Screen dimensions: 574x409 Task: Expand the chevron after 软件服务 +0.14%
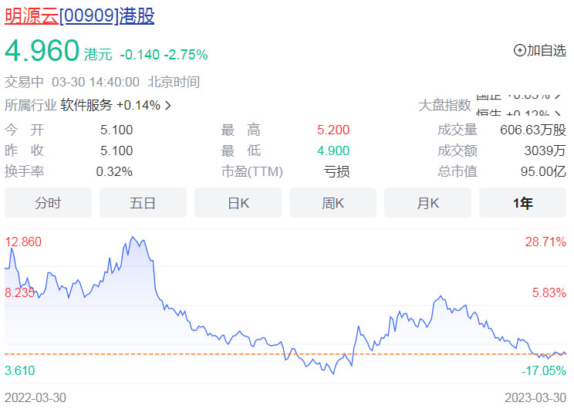tap(168, 105)
